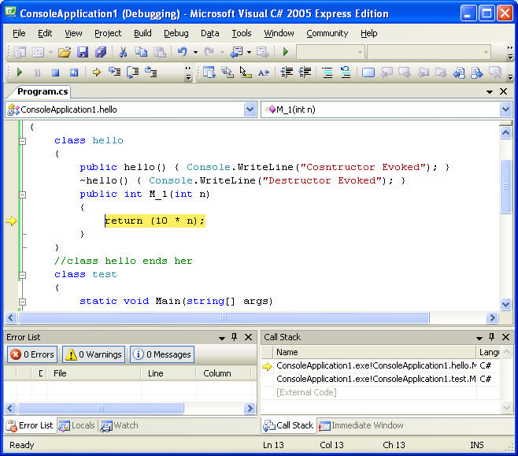Click the Open File folder icon

[x=64, y=52]
